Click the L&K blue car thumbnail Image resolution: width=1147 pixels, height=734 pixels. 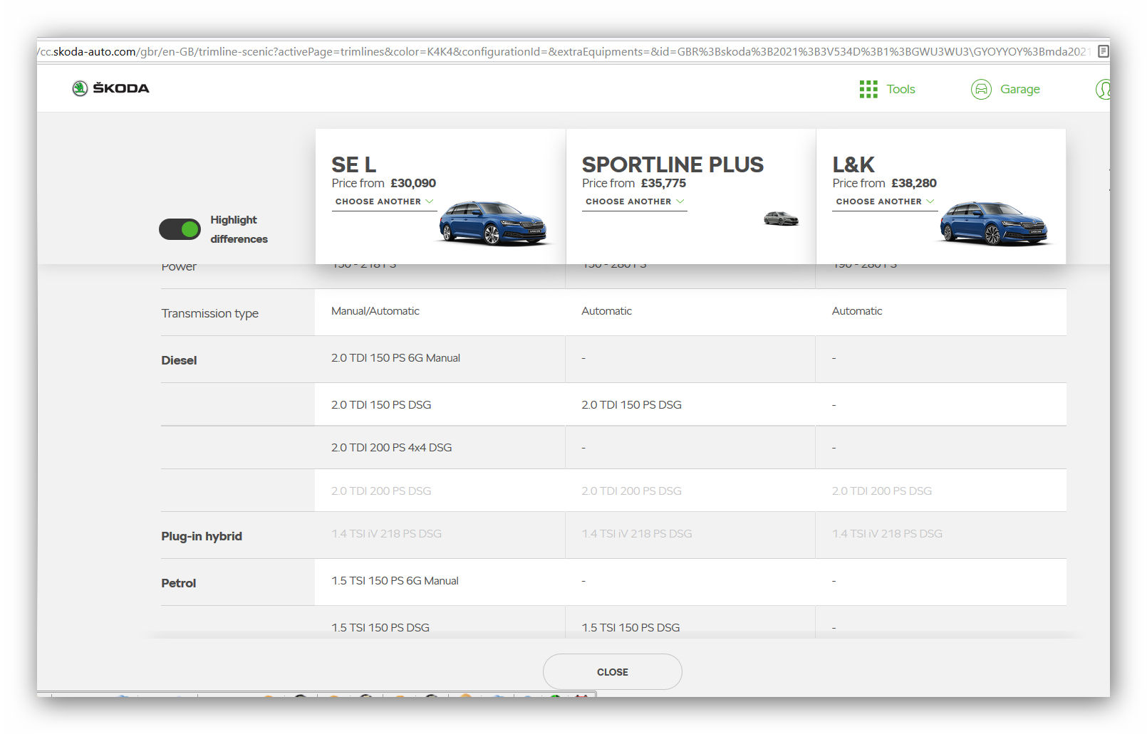(x=994, y=223)
